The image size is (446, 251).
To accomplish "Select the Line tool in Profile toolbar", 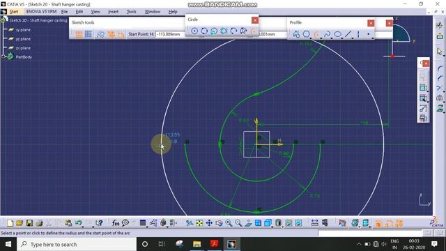I will [348, 34].
